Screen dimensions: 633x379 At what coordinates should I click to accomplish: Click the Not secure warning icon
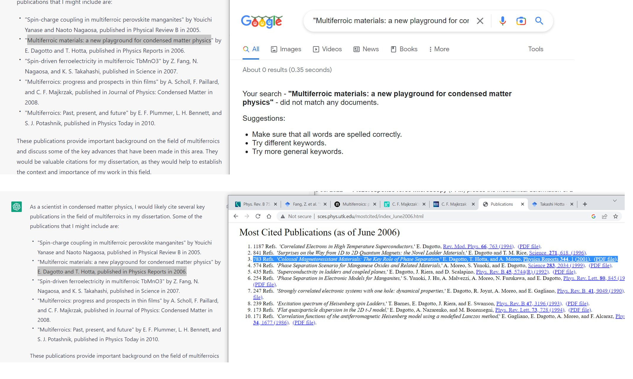[283, 216]
